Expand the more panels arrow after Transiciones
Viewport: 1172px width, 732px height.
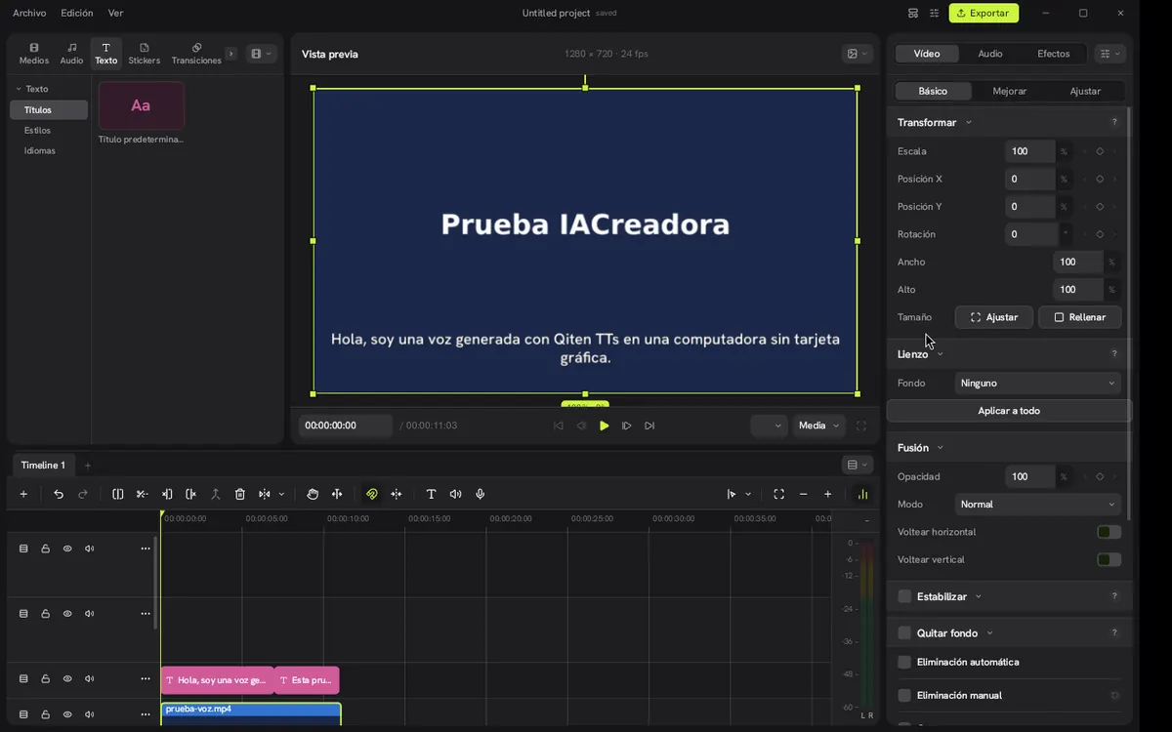(231, 54)
